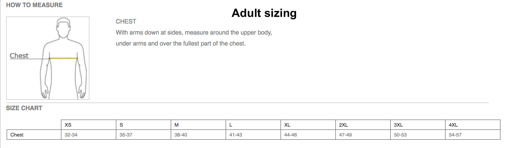Click the 4XL column header

[453, 125]
